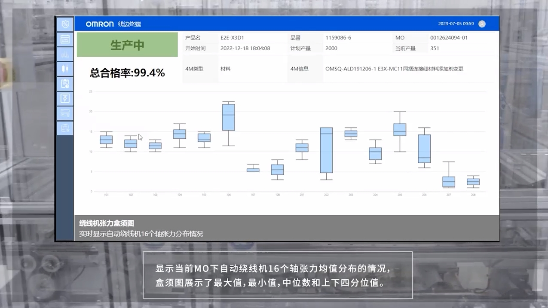Click the box for axis 106
The image size is (548, 308).
(229, 117)
